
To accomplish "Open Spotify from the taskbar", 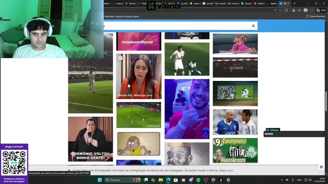I will click(198, 180).
